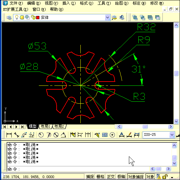The width and height of the screenshot is (180, 180).
Task: Toggle the layer on/off lightbulb icon
Action: 17,17
